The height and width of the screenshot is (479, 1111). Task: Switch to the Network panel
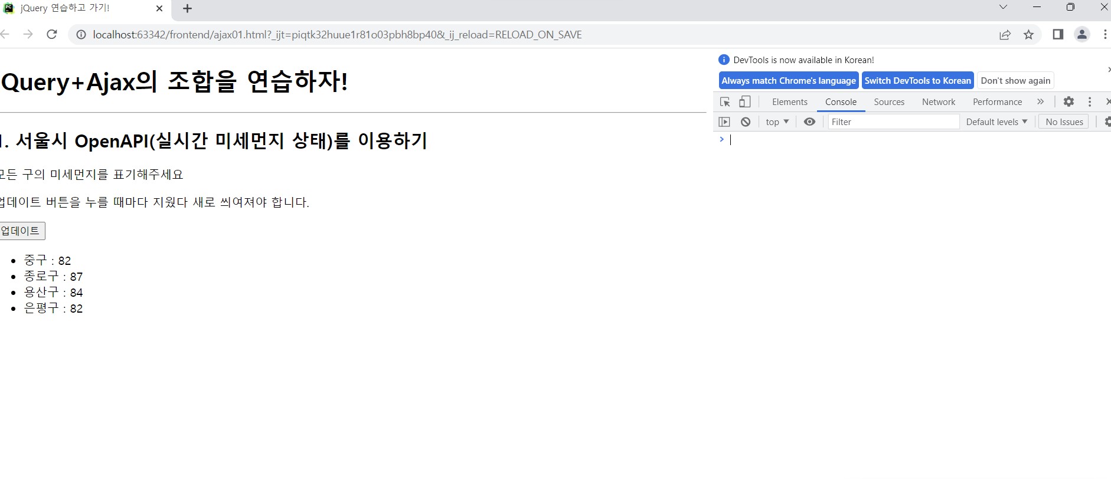[939, 102]
